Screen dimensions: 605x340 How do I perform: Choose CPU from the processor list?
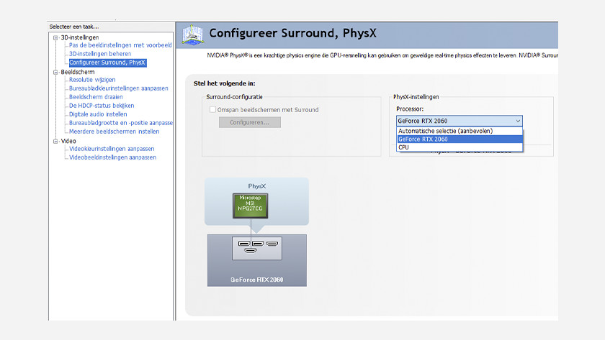[403, 147]
